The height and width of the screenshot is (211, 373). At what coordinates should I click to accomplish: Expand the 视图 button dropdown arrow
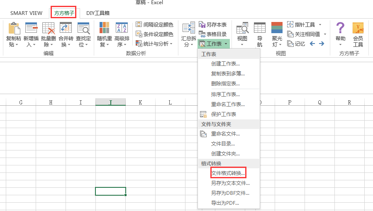tap(242, 45)
